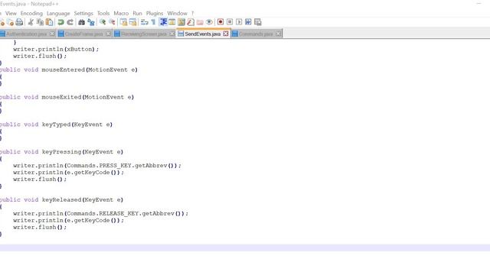Open the Plugins menu
Screen dimensions: 490x275
tap(155, 14)
